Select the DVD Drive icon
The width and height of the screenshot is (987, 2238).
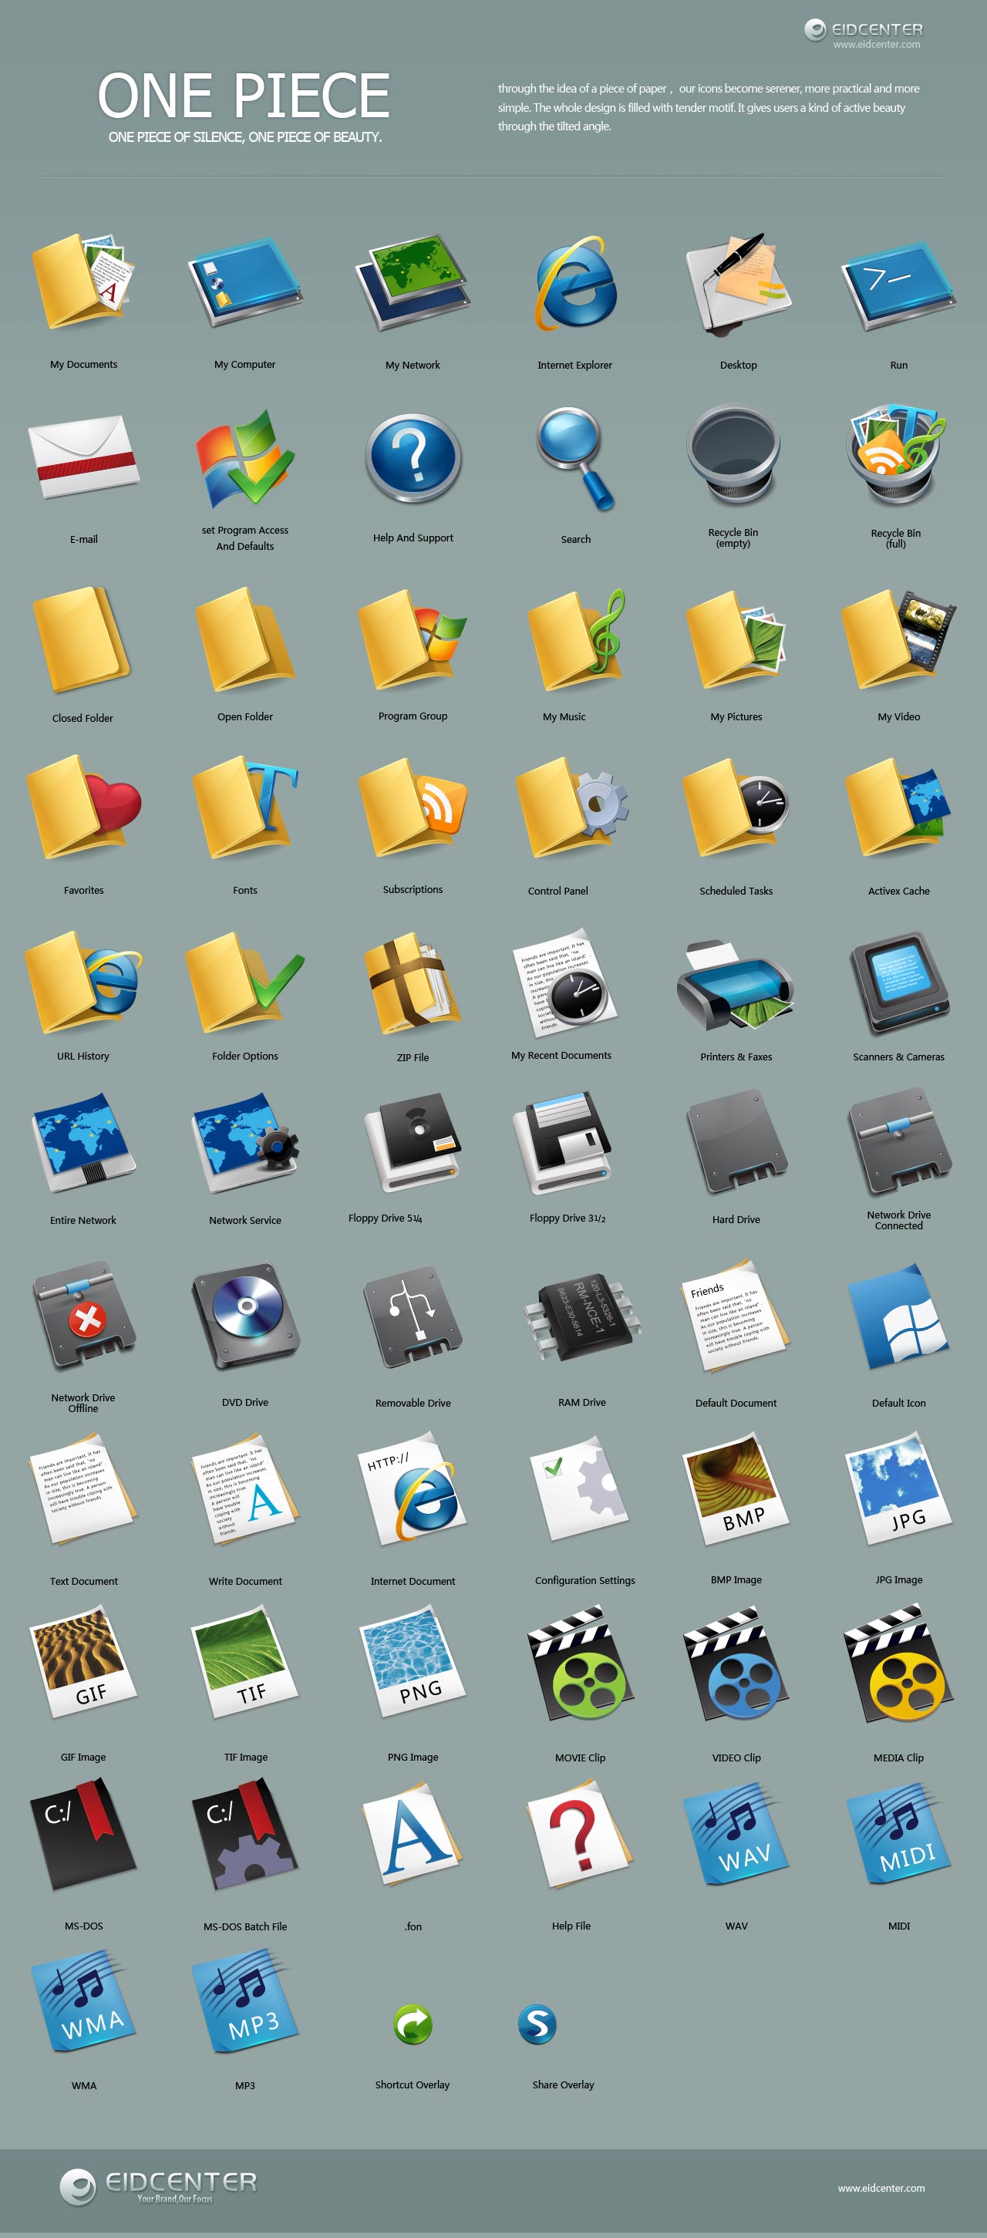(x=245, y=1317)
